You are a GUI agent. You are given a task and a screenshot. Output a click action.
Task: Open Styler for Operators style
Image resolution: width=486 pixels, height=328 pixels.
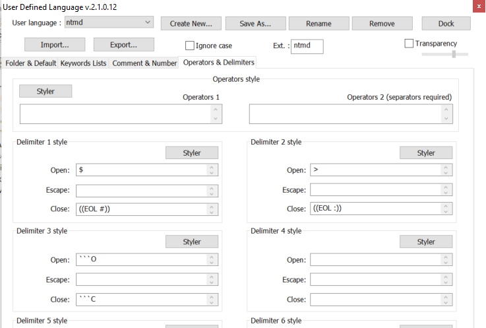point(46,91)
